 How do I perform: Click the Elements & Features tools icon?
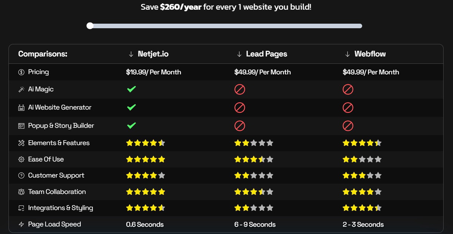click(21, 143)
